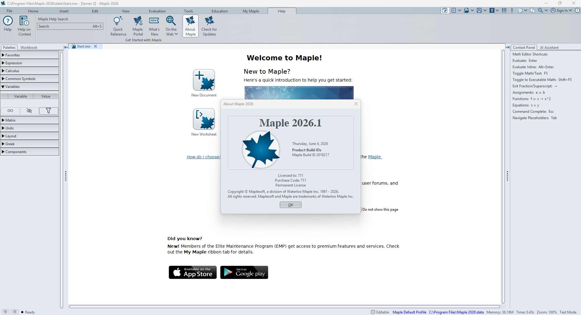
Task: Launch the Maple Portal
Action: (x=138, y=26)
